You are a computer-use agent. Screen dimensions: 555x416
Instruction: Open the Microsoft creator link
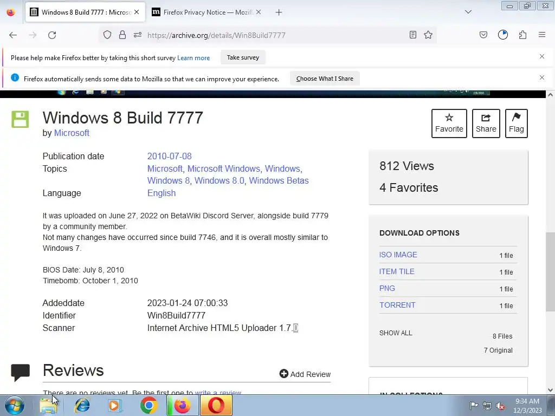tap(72, 133)
